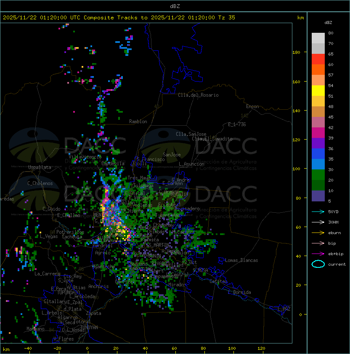Pick the light blue 30-35 dBZ swatch
The width and height of the screenshot is (350, 354).
coord(318,164)
